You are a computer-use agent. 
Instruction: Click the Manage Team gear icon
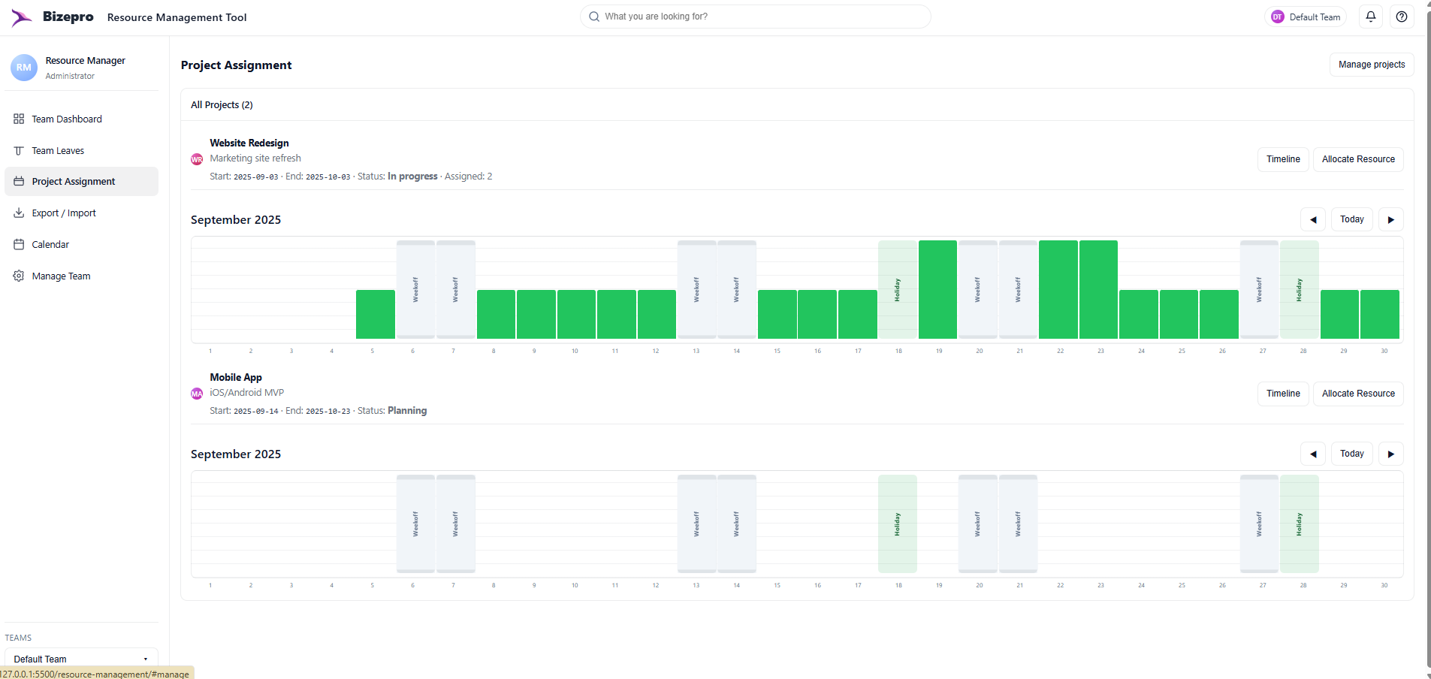pos(18,276)
